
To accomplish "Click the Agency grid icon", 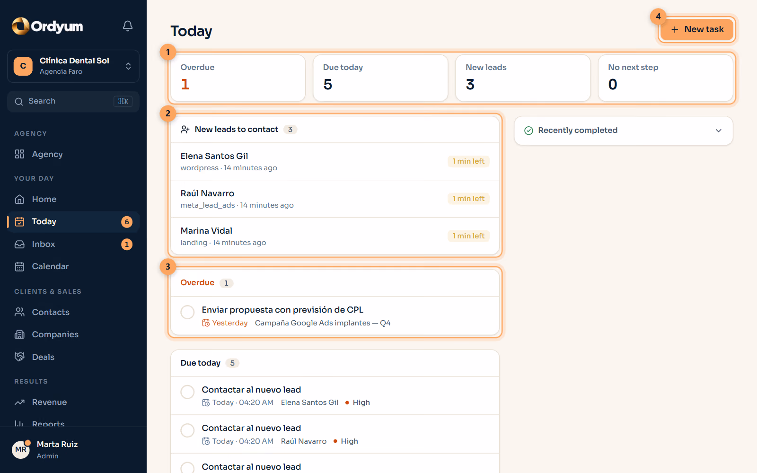I will [x=19, y=154].
